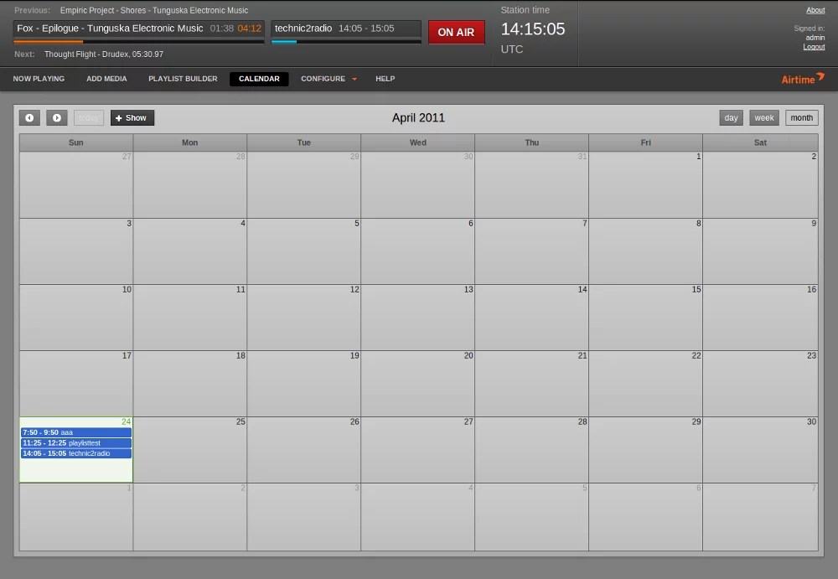
Task: Click the About link
Action: pyautogui.click(x=815, y=10)
